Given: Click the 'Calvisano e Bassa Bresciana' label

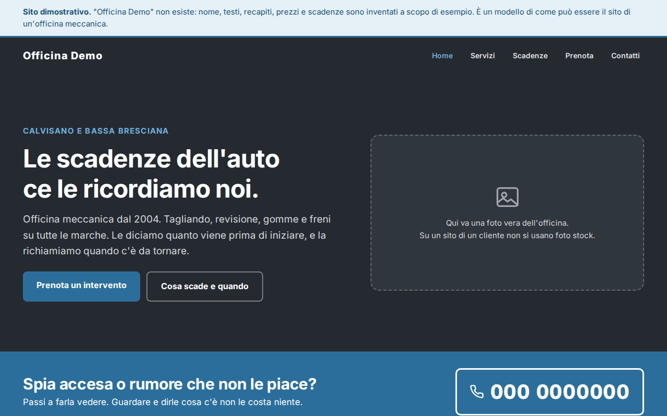Looking at the screenshot, I should click(x=96, y=131).
